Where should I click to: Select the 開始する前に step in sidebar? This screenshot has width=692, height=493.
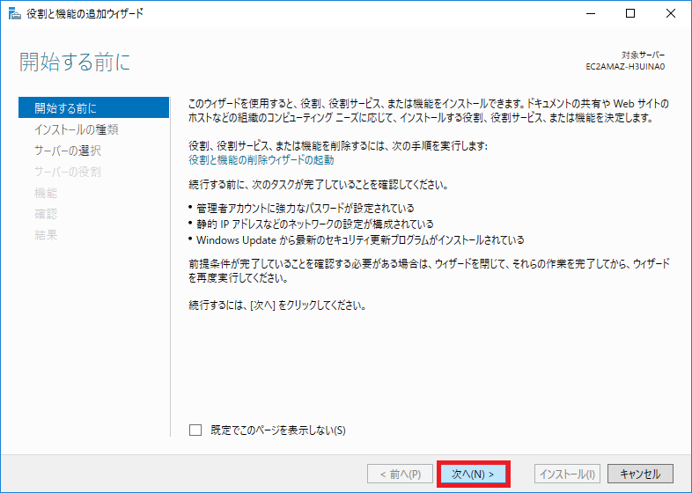click(x=93, y=107)
